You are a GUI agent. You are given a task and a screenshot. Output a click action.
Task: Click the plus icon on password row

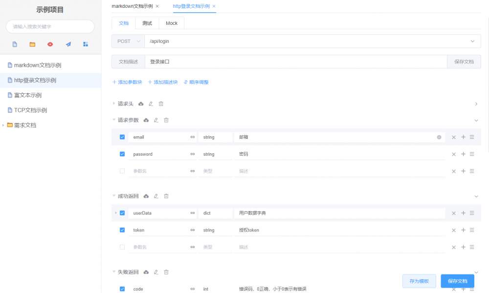pos(463,154)
